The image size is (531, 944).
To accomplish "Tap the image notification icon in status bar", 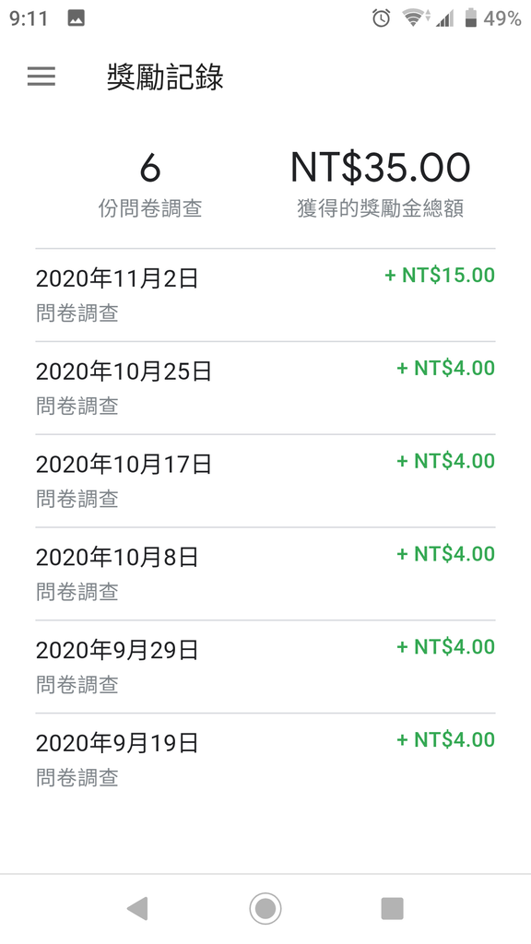I will pos(76,18).
